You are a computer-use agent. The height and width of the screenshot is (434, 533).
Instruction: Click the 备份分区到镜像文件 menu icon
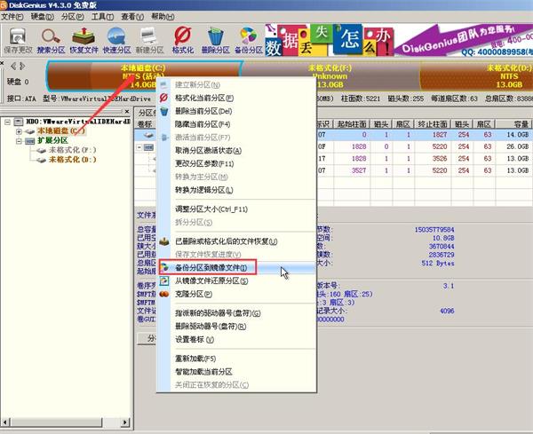[x=164, y=267]
